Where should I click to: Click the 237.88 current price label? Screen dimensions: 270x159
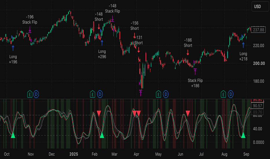tap(258, 30)
